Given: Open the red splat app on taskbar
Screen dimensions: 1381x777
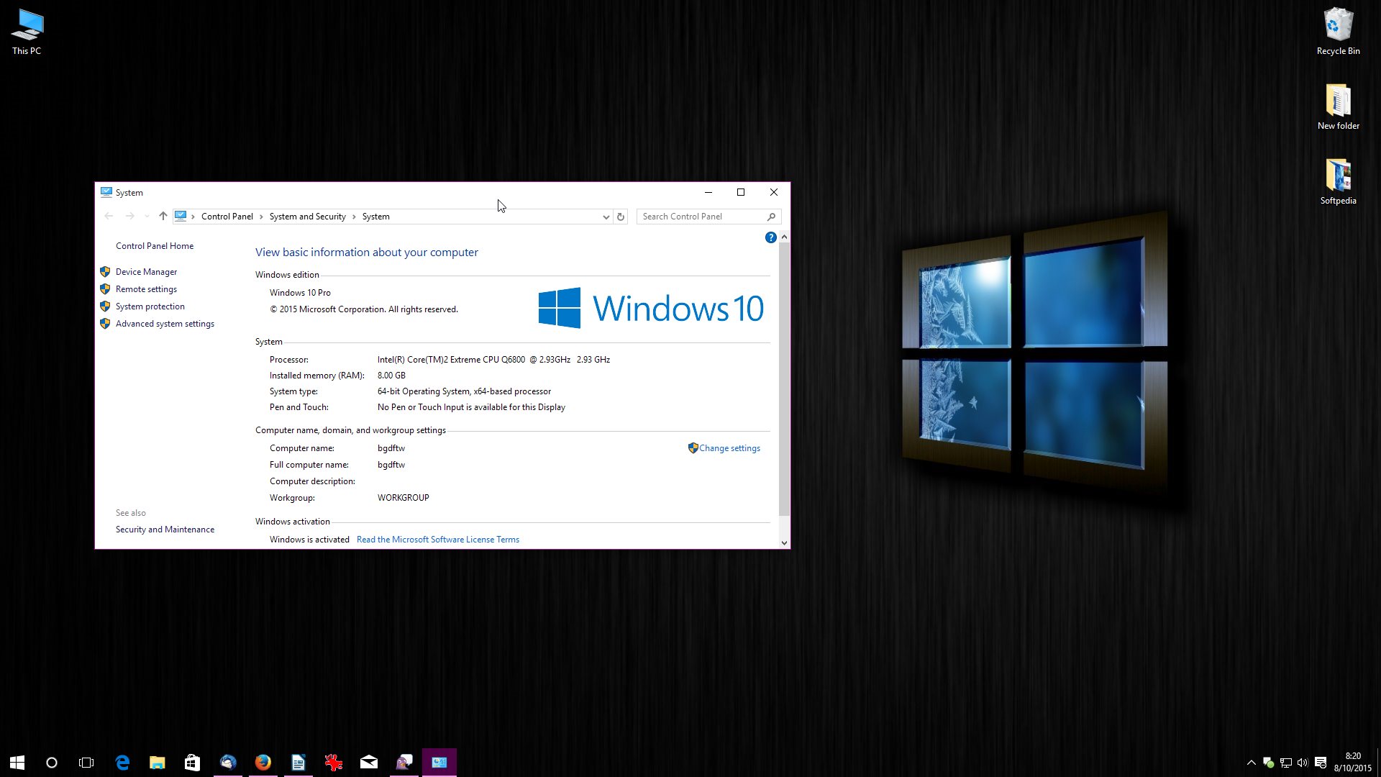Looking at the screenshot, I should tap(333, 763).
